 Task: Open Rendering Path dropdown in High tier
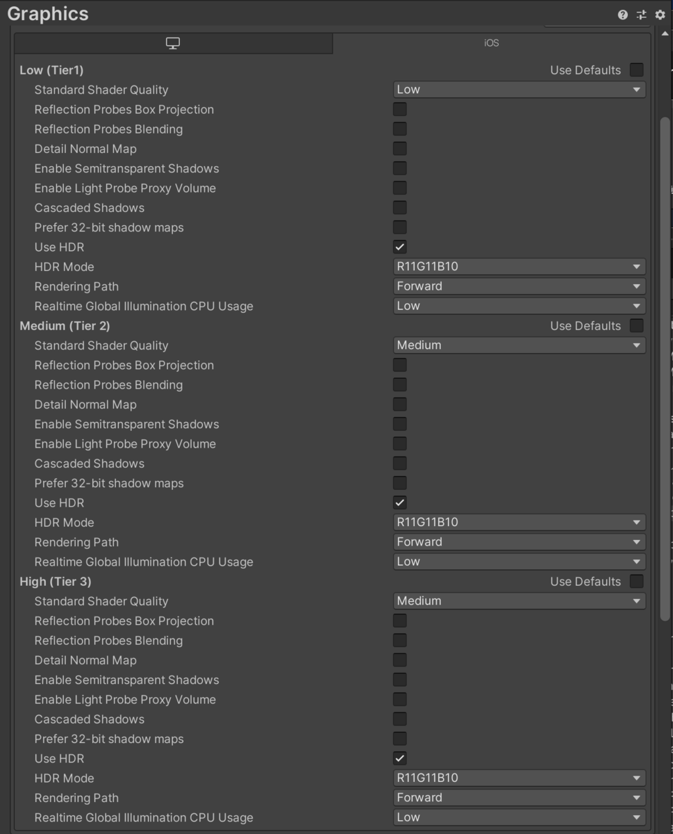click(518, 797)
